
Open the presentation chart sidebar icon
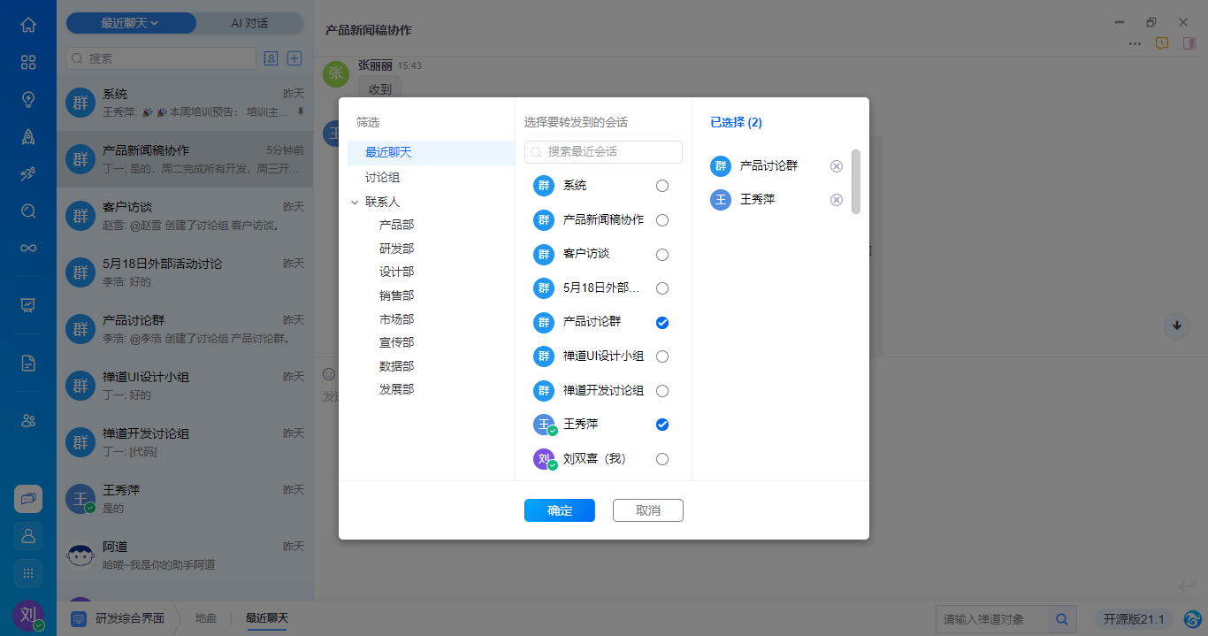[28, 305]
